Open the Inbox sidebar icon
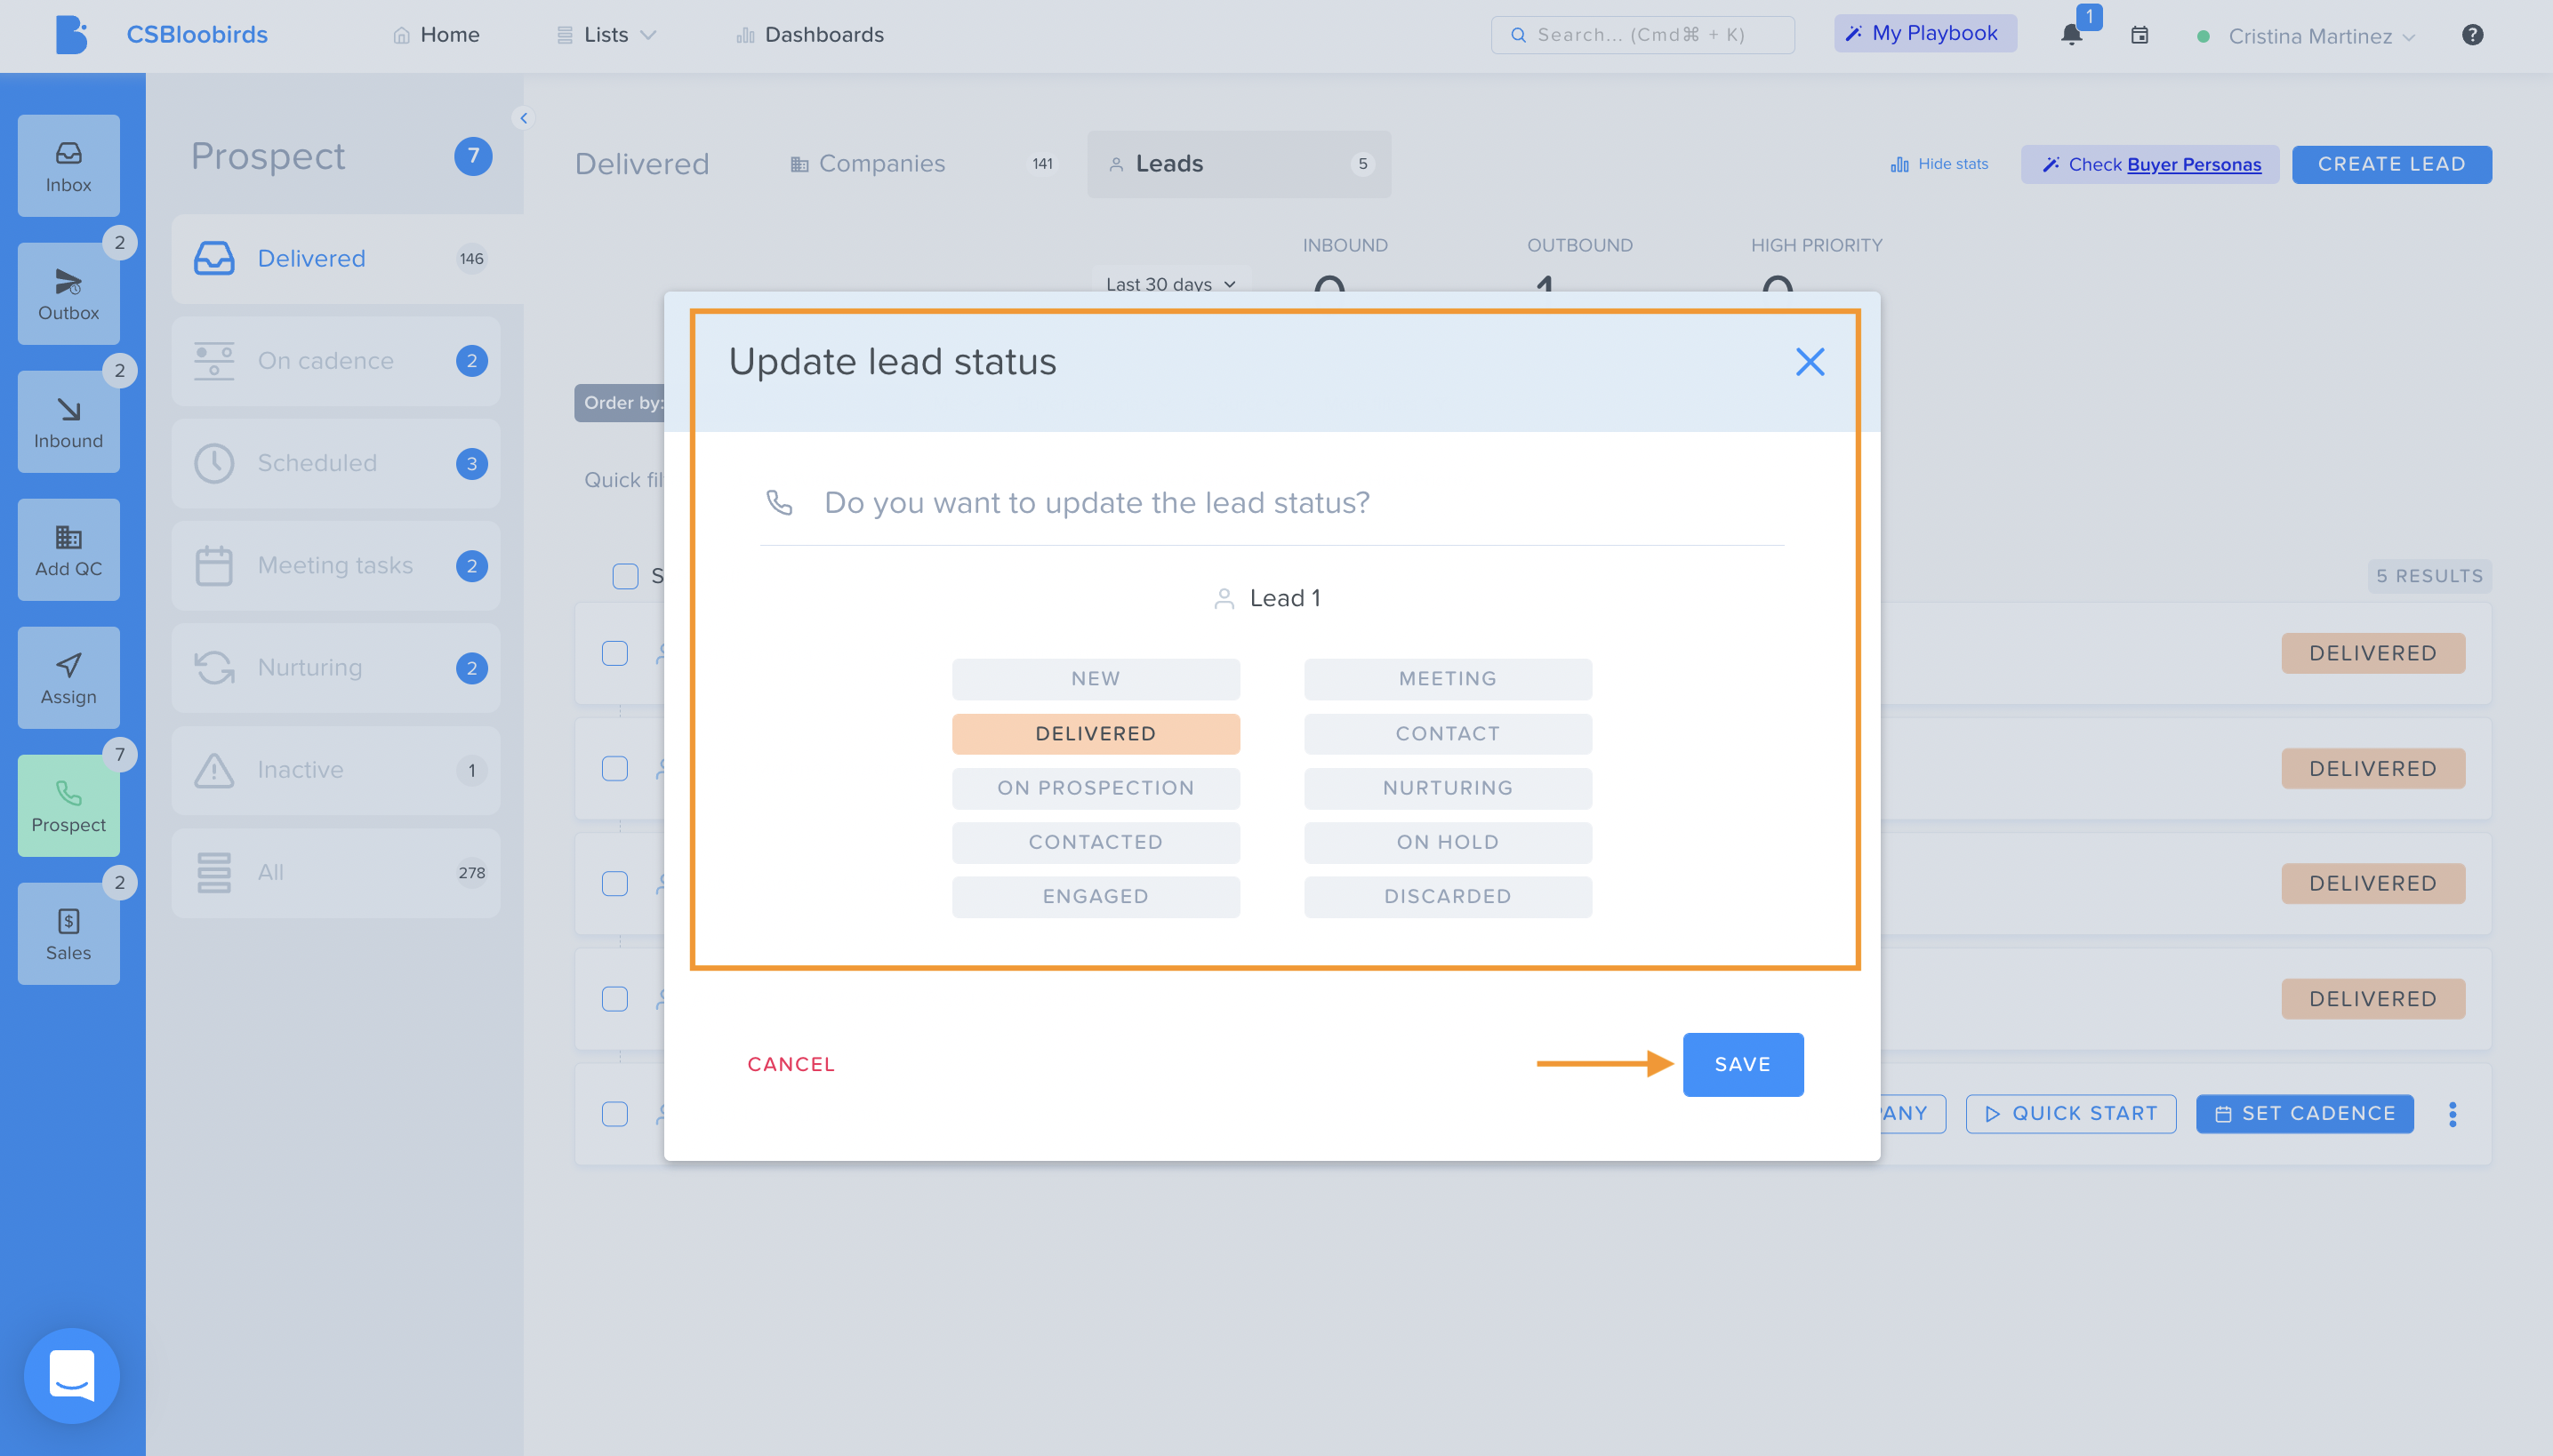This screenshot has width=2553, height=1456. [x=68, y=166]
